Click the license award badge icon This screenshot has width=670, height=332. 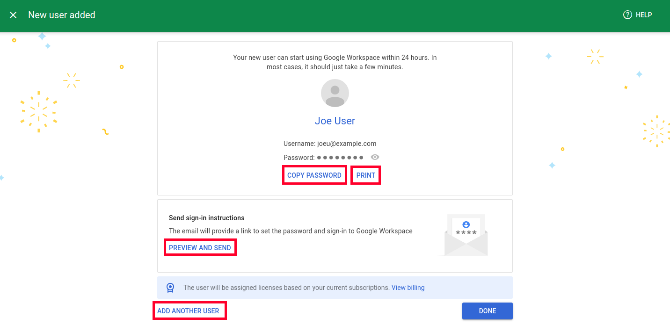170,287
